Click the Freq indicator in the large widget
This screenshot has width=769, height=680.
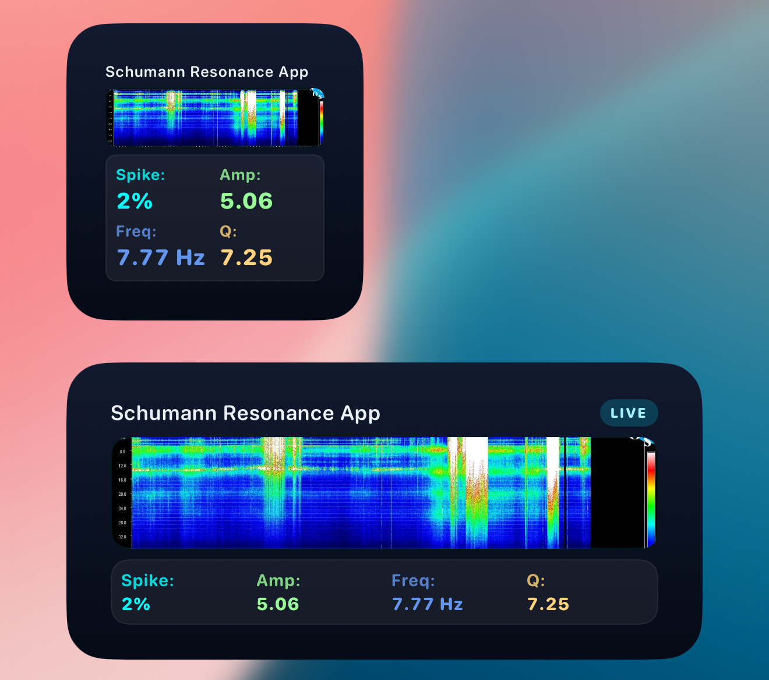point(413,580)
